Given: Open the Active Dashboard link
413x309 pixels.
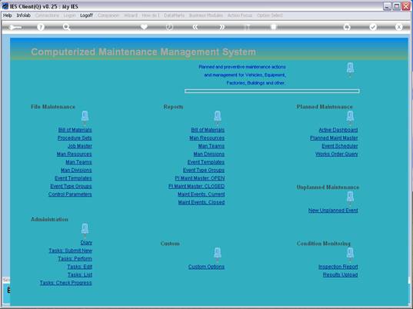Looking at the screenshot, I should click(x=338, y=130).
